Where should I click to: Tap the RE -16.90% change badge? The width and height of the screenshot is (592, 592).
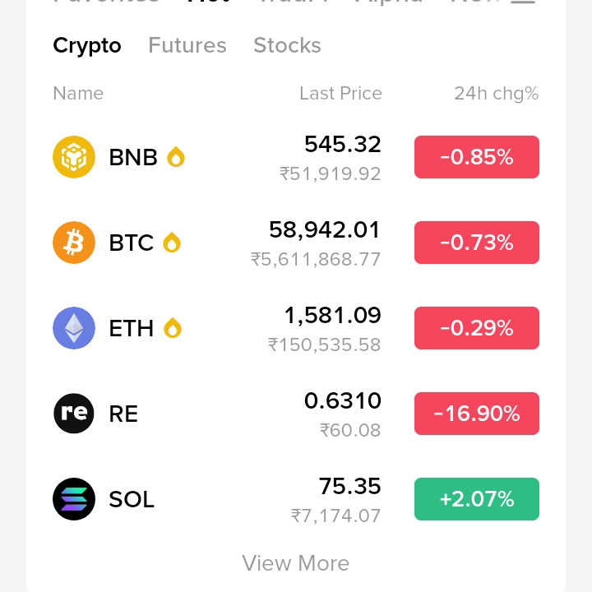[476, 413]
